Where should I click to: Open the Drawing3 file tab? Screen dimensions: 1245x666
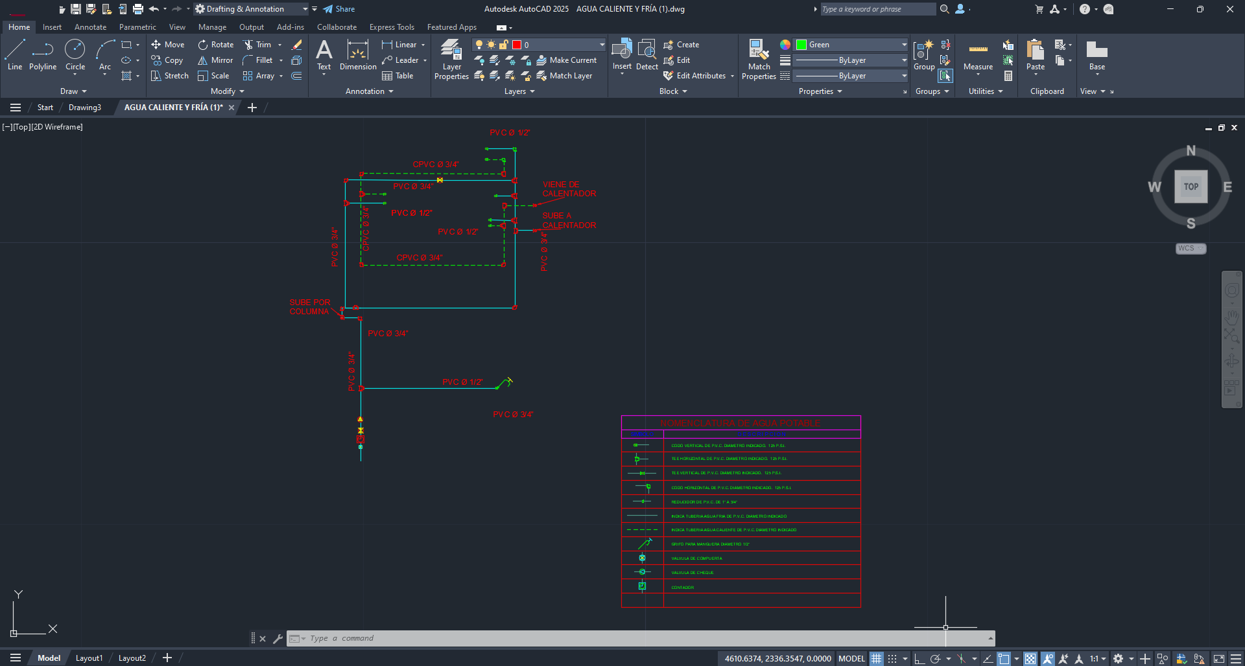[x=84, y=107]
